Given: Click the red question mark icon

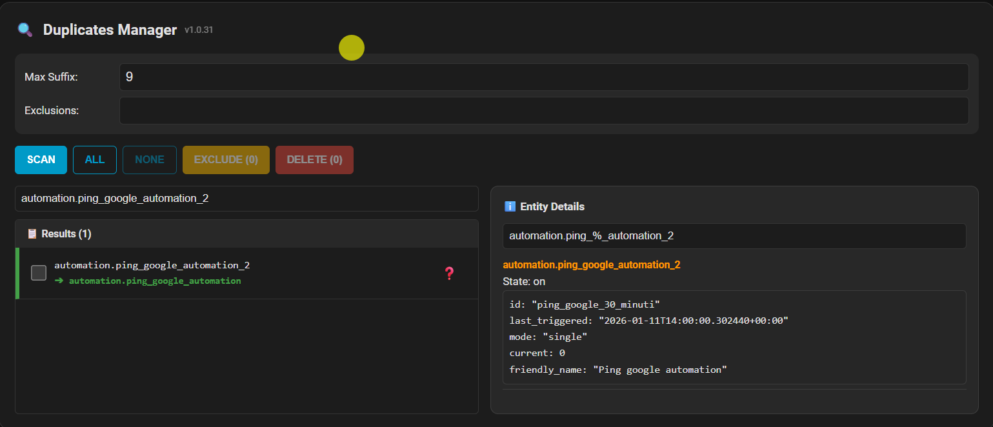Looking at the screenshot, I should pyautogui.click(x=450, y=273).
